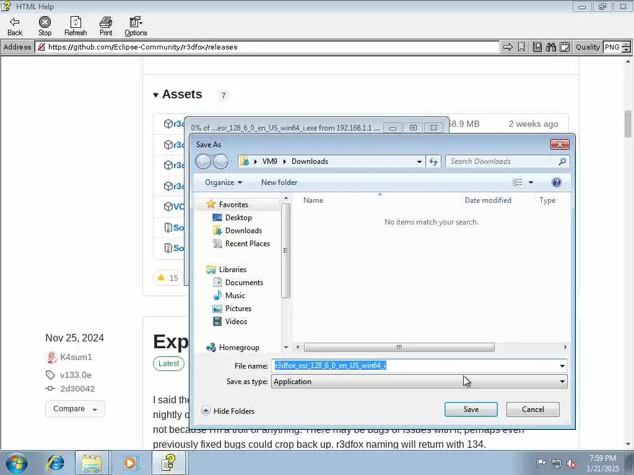
Task: Select Music library
Action: [x=235, y=296]
